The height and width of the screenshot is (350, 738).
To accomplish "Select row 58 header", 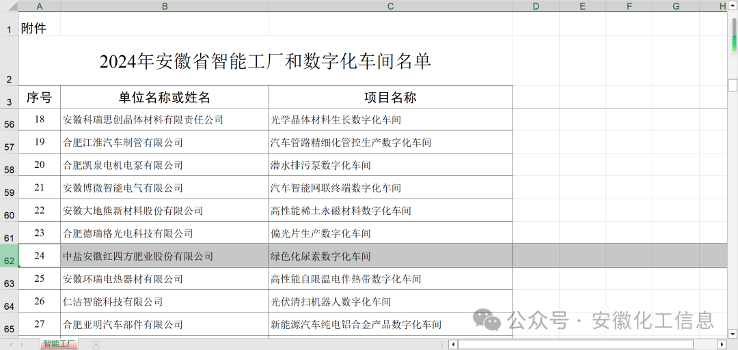I will (10, 165).
